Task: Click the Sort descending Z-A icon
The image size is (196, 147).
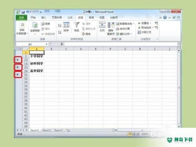Action: tap(60, 32)
